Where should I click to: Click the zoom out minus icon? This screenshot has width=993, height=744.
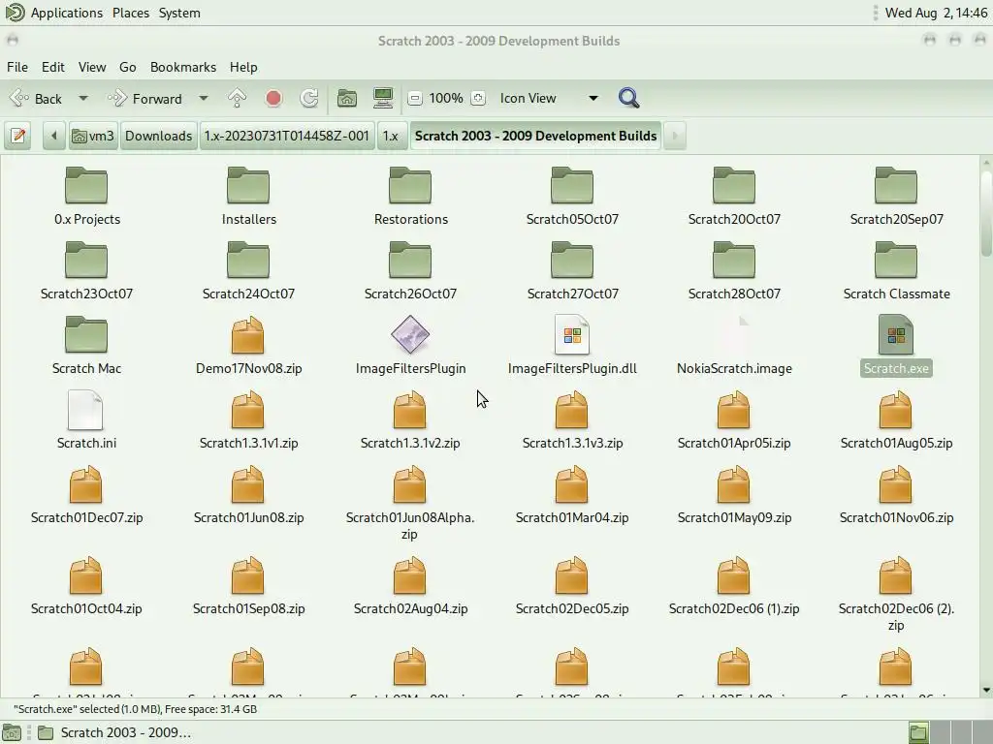click(x=415, y=98)
